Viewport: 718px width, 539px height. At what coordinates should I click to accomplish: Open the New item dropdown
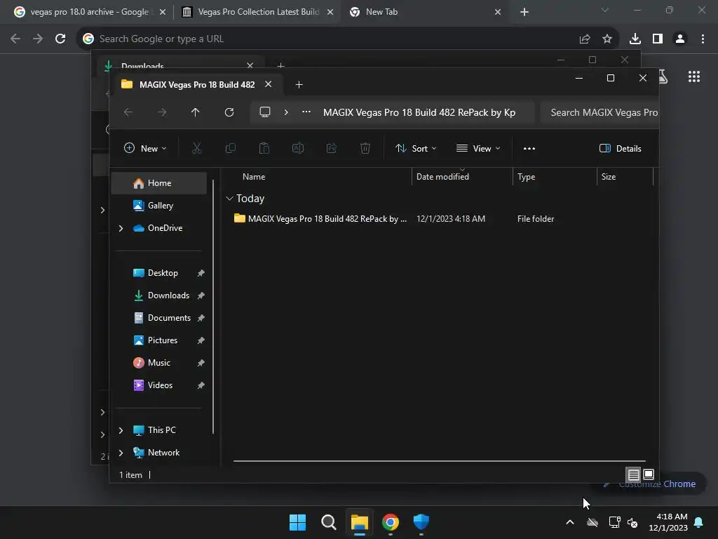145,149
